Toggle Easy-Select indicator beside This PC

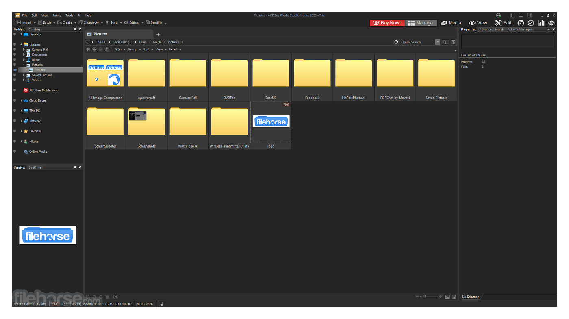pos(15,111)
